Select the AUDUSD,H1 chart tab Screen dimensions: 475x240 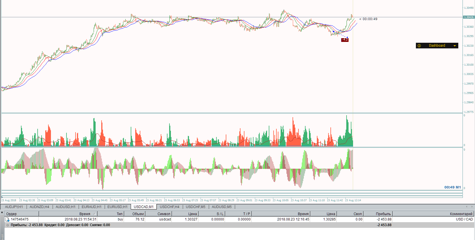(65, 207)
